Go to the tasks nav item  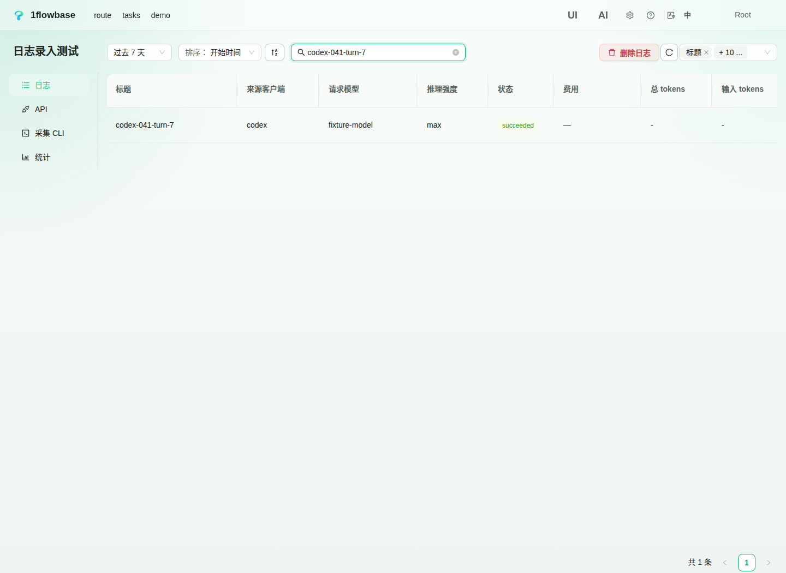tap(131, 15)
